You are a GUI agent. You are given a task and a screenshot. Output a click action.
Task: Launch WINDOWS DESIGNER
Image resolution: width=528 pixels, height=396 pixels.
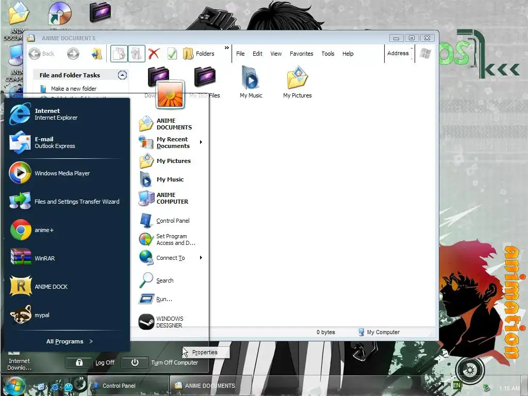tap(170, 322)
